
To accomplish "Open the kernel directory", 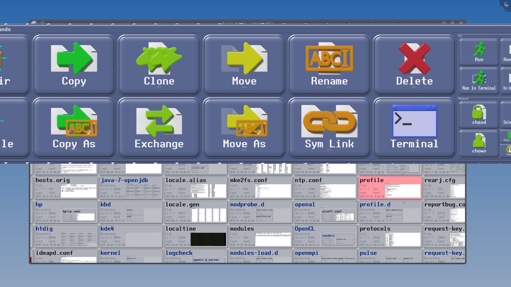I will tap(131, 256).
